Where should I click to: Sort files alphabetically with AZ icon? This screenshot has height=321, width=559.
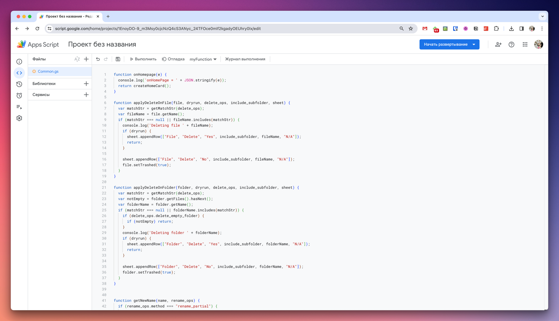[x=77, y=59]
